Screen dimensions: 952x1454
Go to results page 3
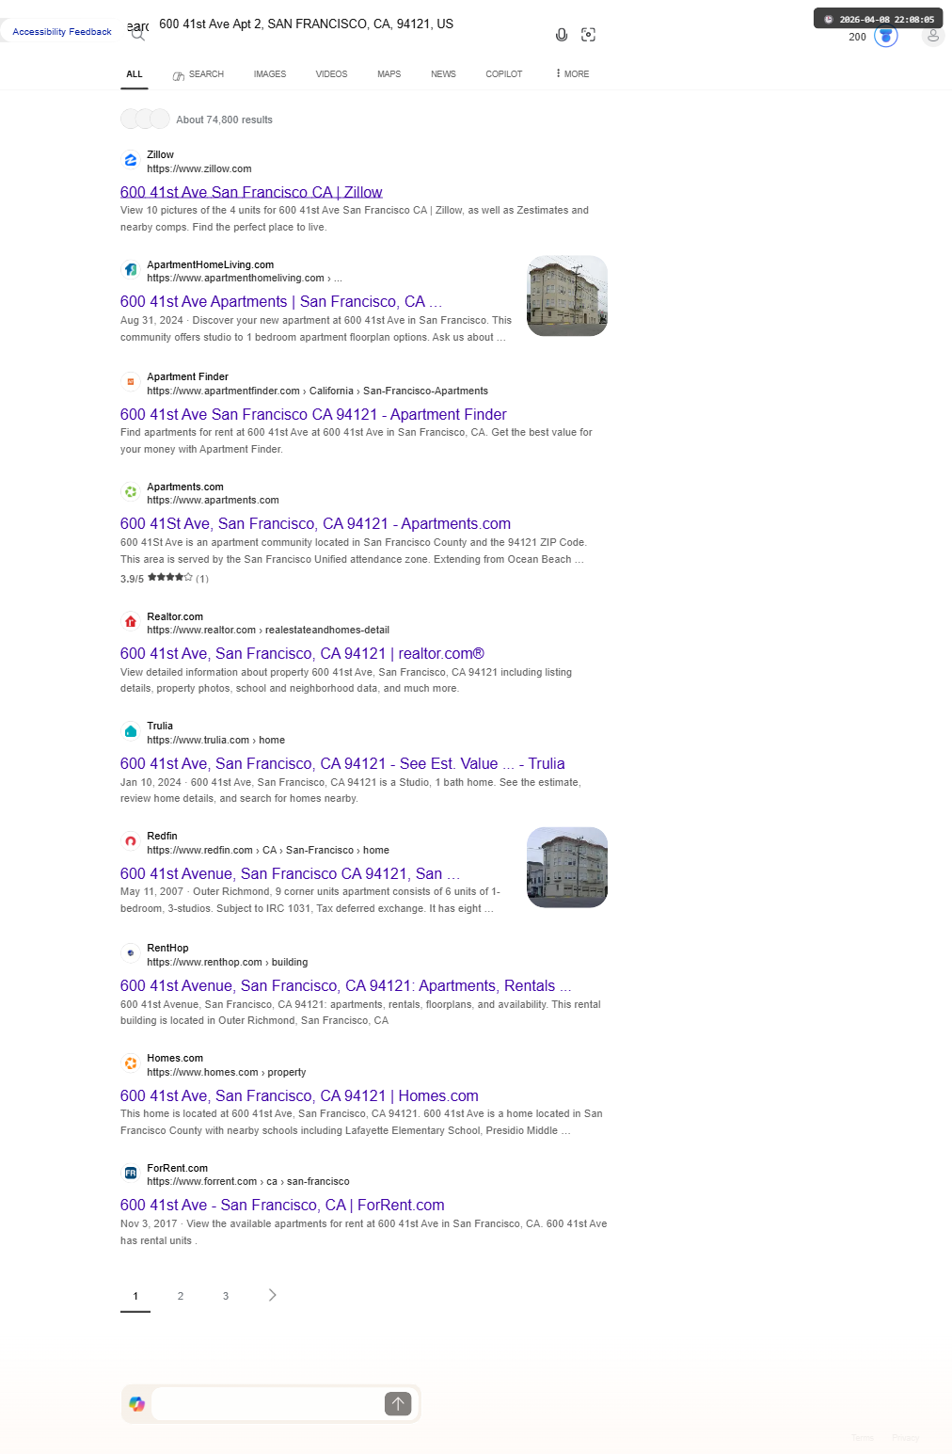(x=226, y=1296)
